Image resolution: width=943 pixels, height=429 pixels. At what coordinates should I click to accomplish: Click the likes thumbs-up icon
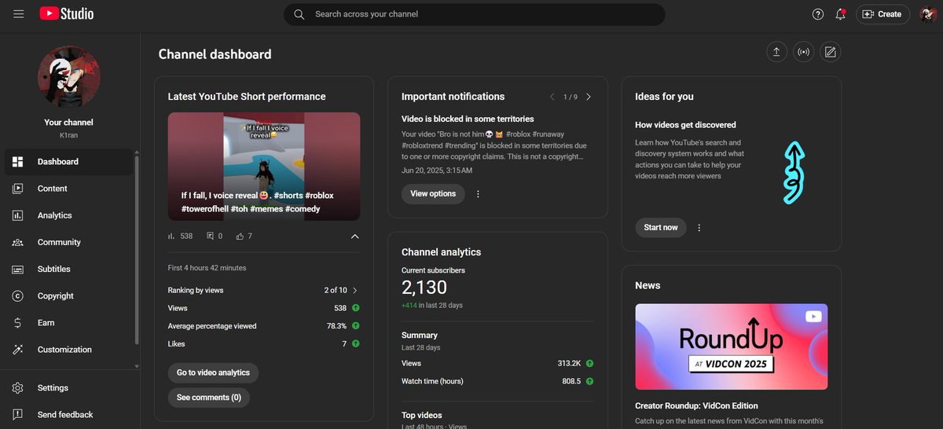pos(240,236)
